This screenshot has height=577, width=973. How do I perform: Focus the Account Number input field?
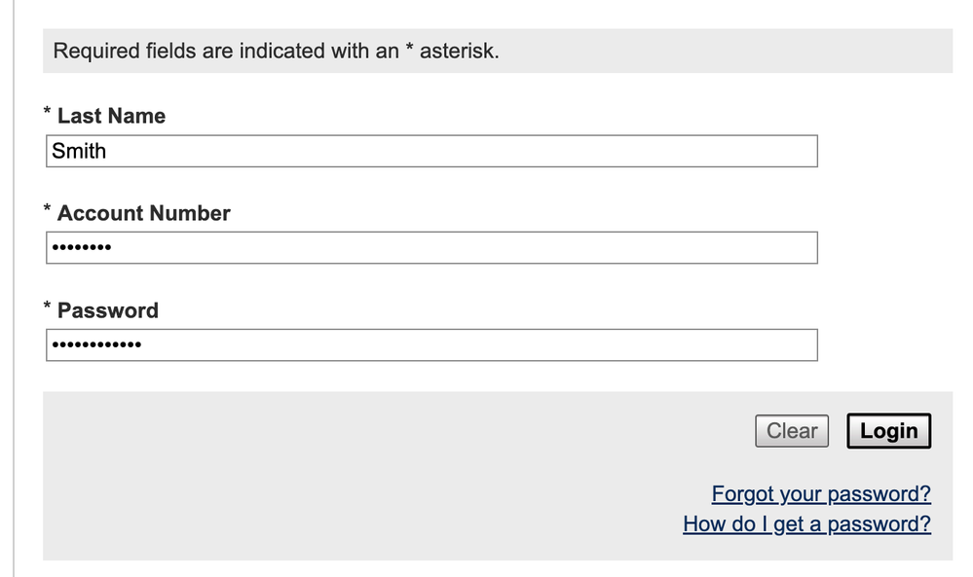coord(430,248)
